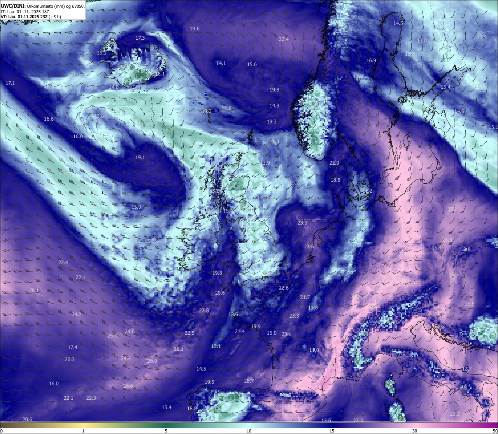
Task: Click the 13.1 map value
Action: [x=216, y=346]
